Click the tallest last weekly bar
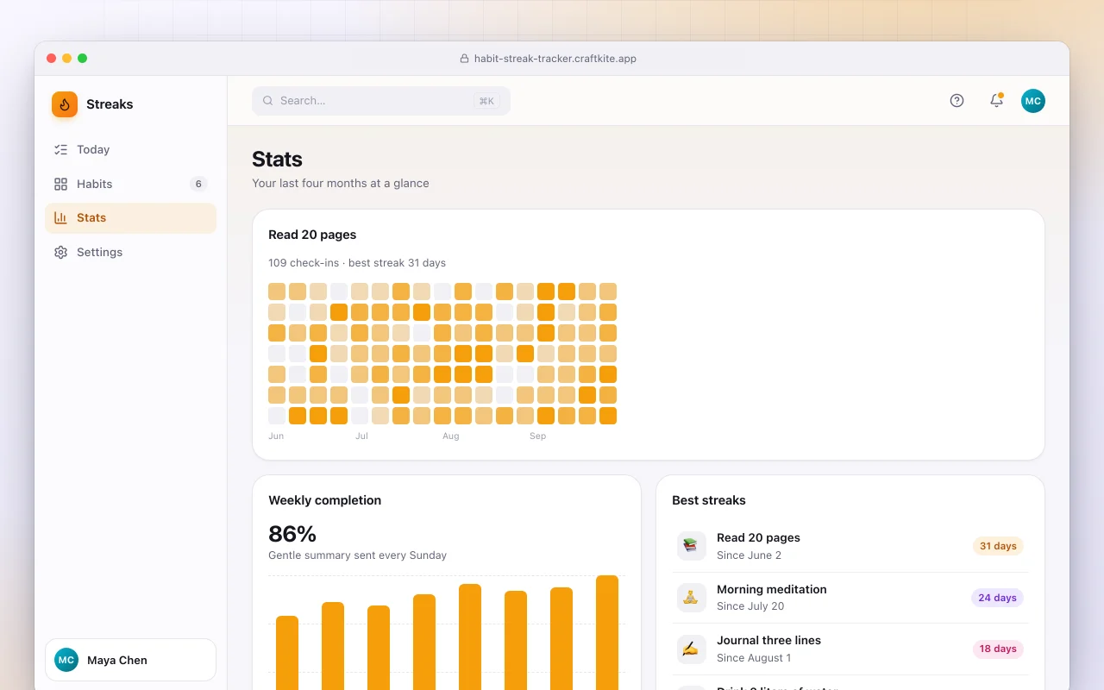Viewport: 1104px width, 690px height. [607, 632]
